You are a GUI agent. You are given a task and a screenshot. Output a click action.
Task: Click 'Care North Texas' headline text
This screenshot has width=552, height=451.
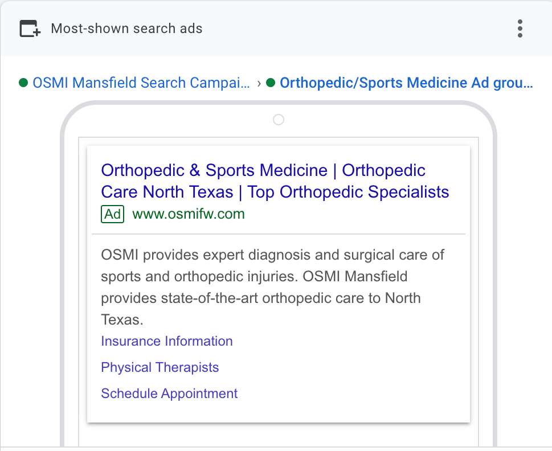tap(167, 192)
